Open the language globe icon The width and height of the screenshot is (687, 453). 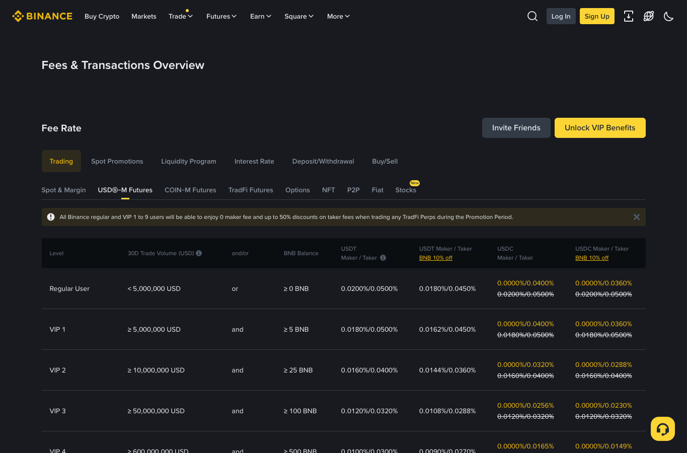click(649, 16)
